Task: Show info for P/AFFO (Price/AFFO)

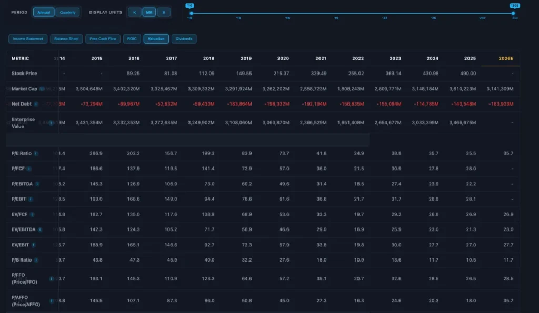Action: point(52,301)
